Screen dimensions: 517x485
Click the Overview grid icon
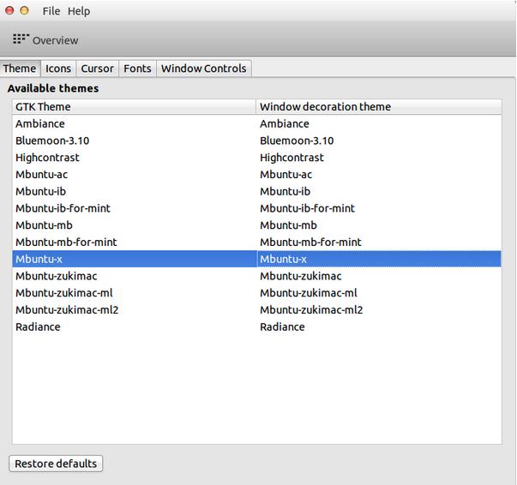click(21, 39)
